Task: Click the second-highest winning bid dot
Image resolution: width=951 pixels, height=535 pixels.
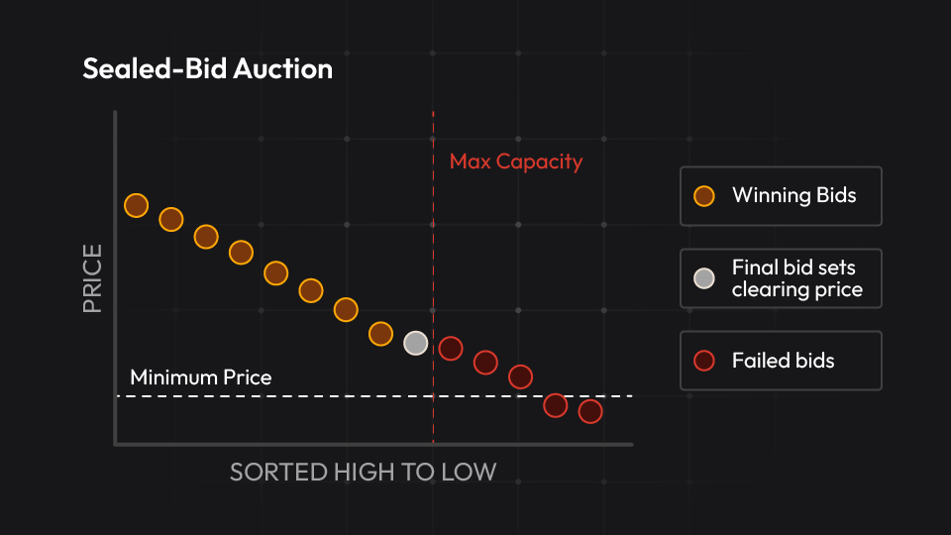Action: 171,219
